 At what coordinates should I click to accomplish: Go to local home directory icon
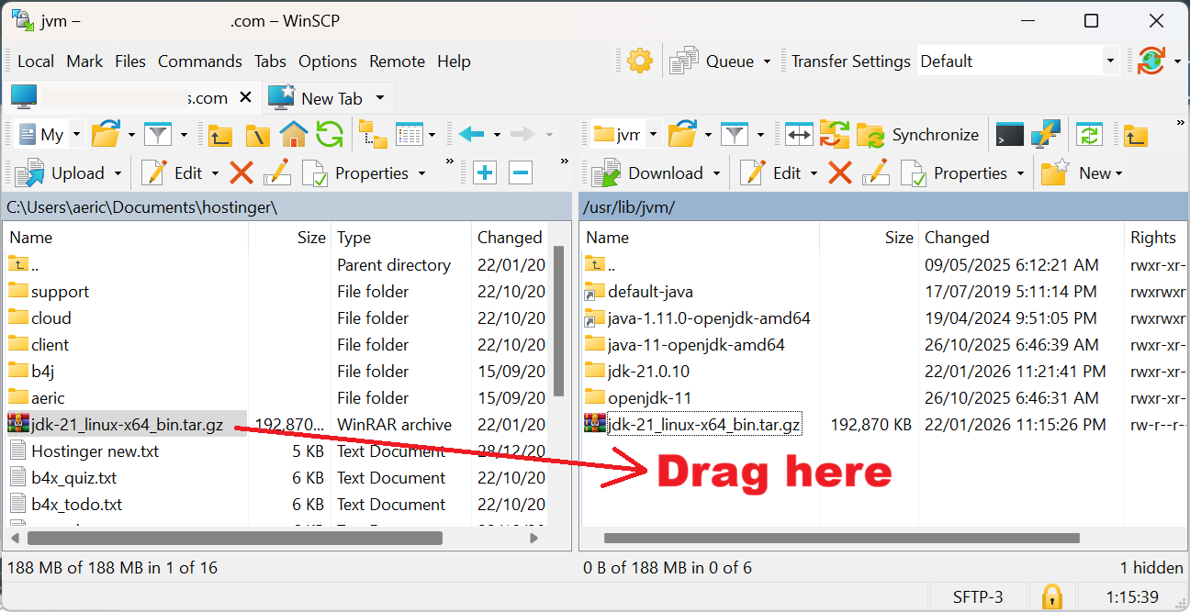coord(294,135)
